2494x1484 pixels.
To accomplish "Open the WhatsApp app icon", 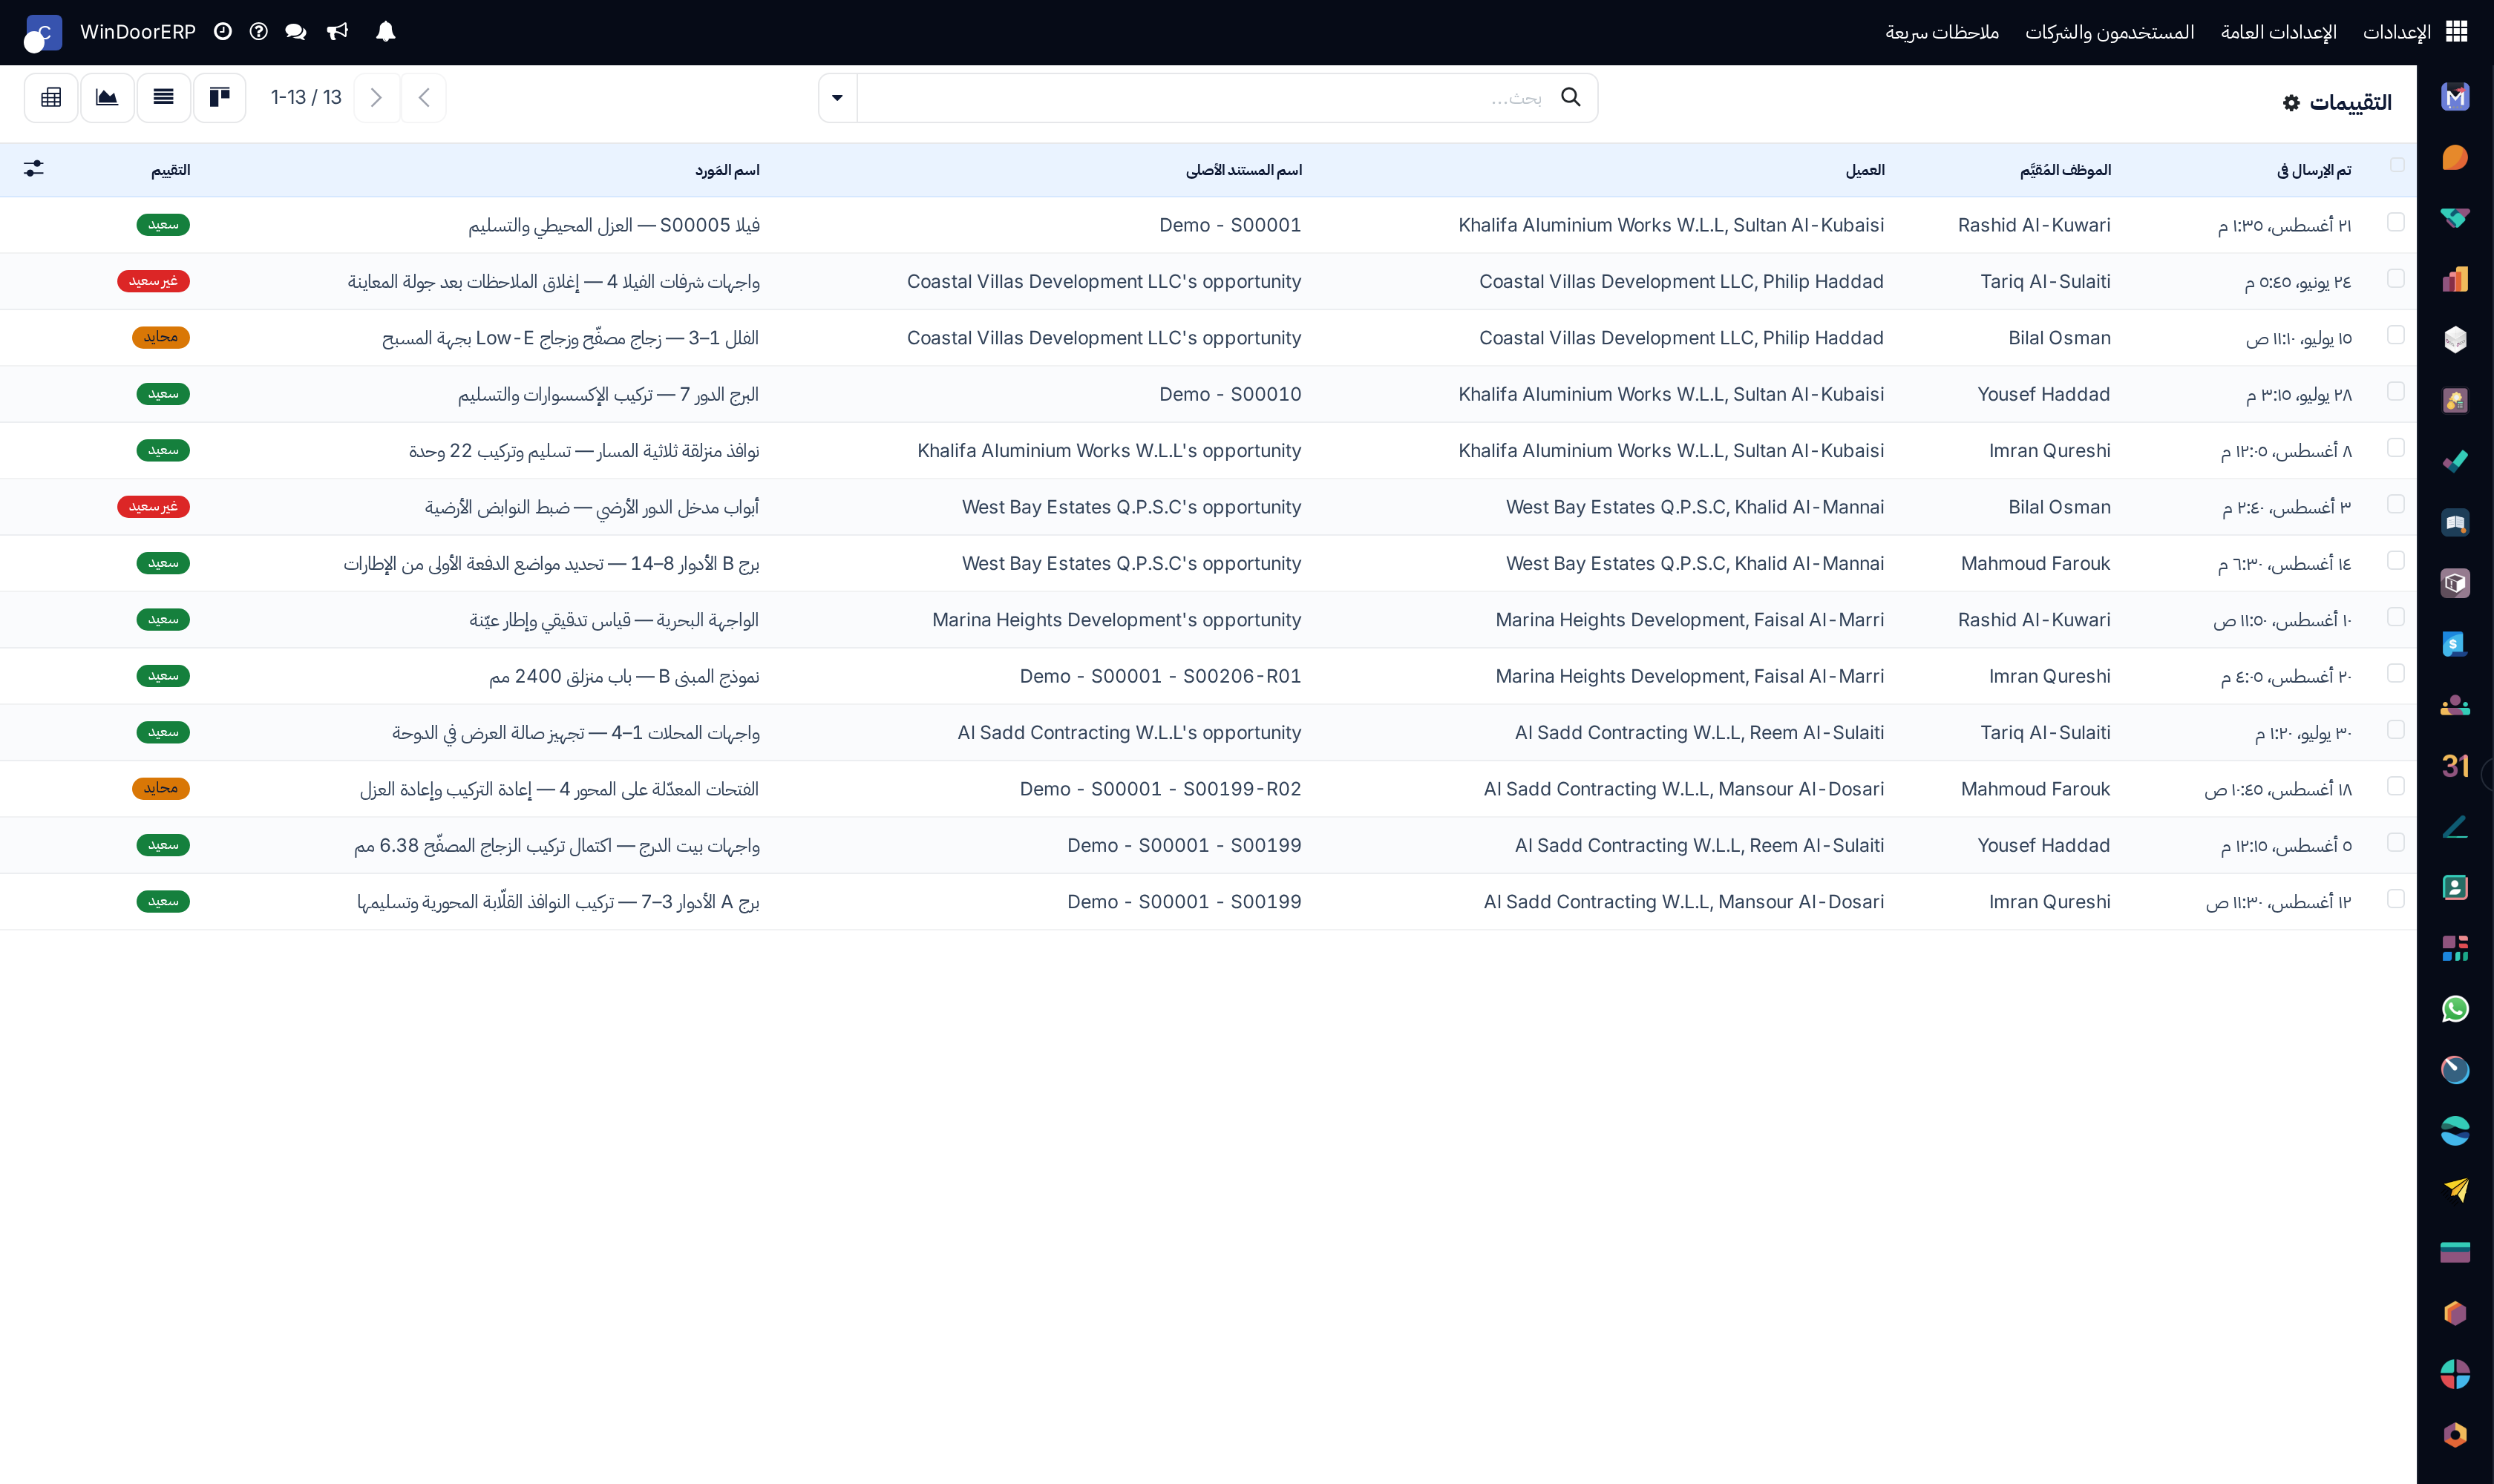I will pyautogui.click(x=2455, y=1009).
